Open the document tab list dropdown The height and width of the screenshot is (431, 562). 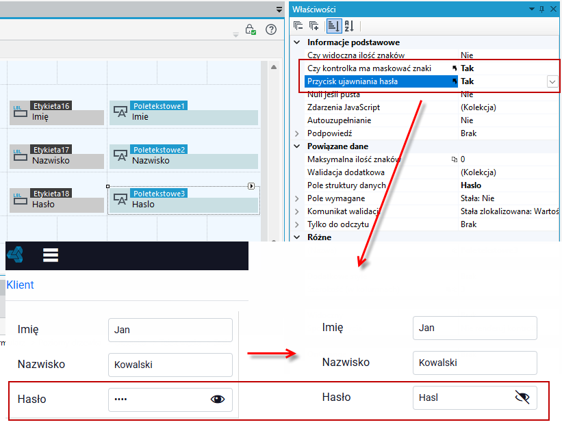click(279, 10)
